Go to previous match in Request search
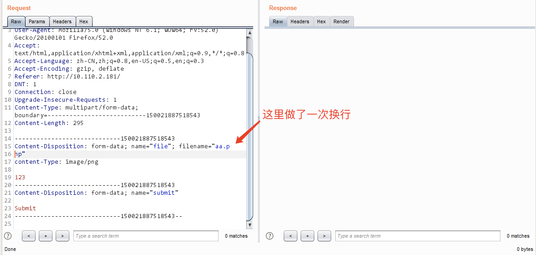536x255 pixels. [29, 236]
